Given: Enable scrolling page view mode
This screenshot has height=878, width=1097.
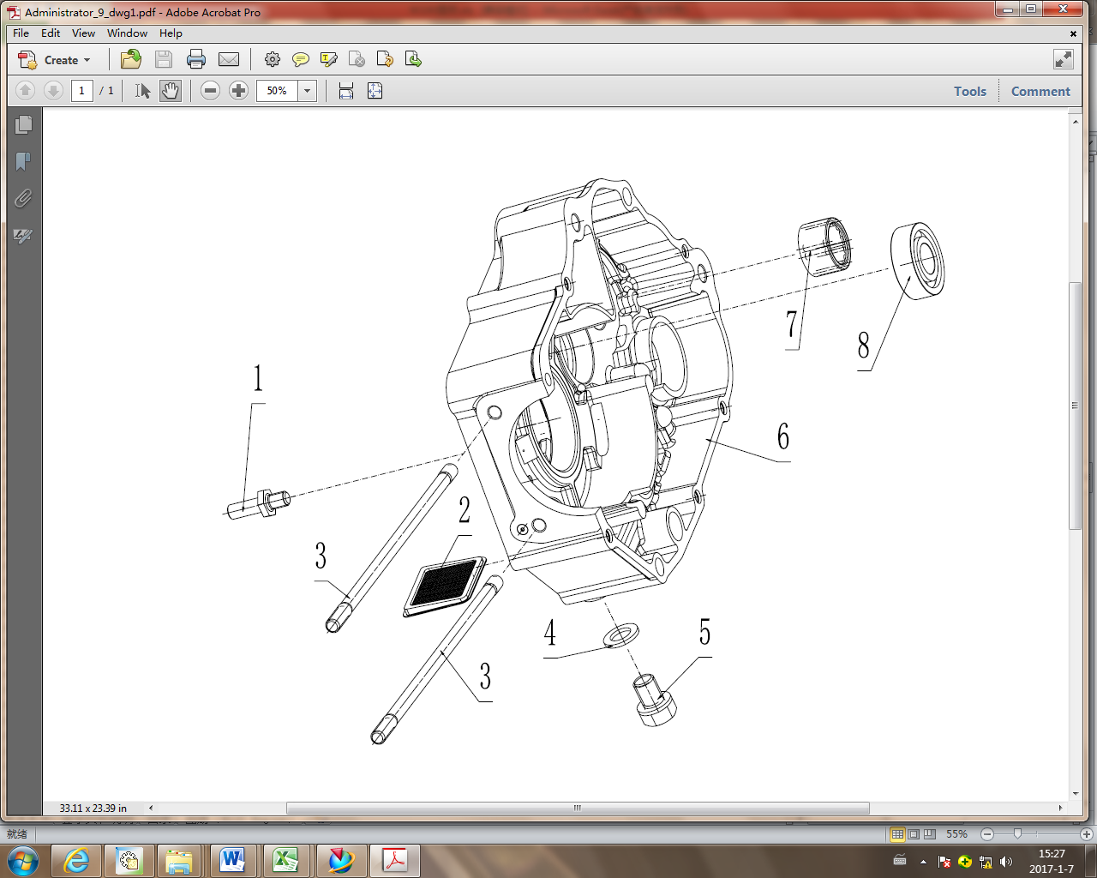Looking at the screenshot, I should pos(345,90).
